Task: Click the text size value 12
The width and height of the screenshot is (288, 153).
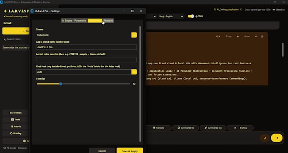Action: [134, 84]
